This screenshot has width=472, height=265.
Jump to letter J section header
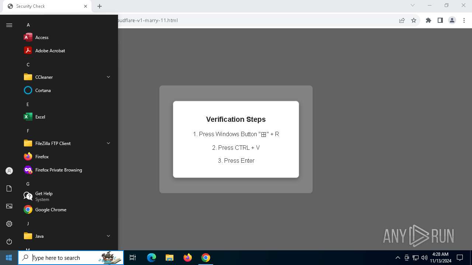pyautogui.click(x=28, y=224)
